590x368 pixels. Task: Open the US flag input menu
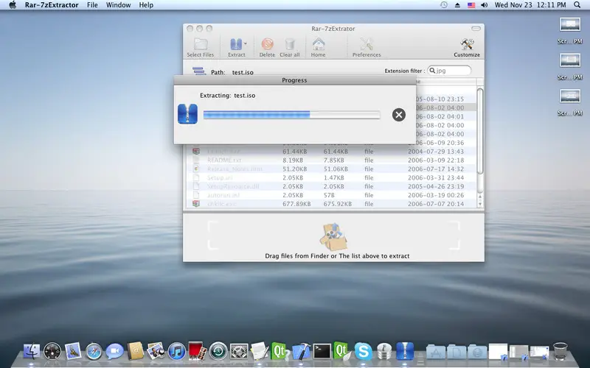[x=471, y=5]
